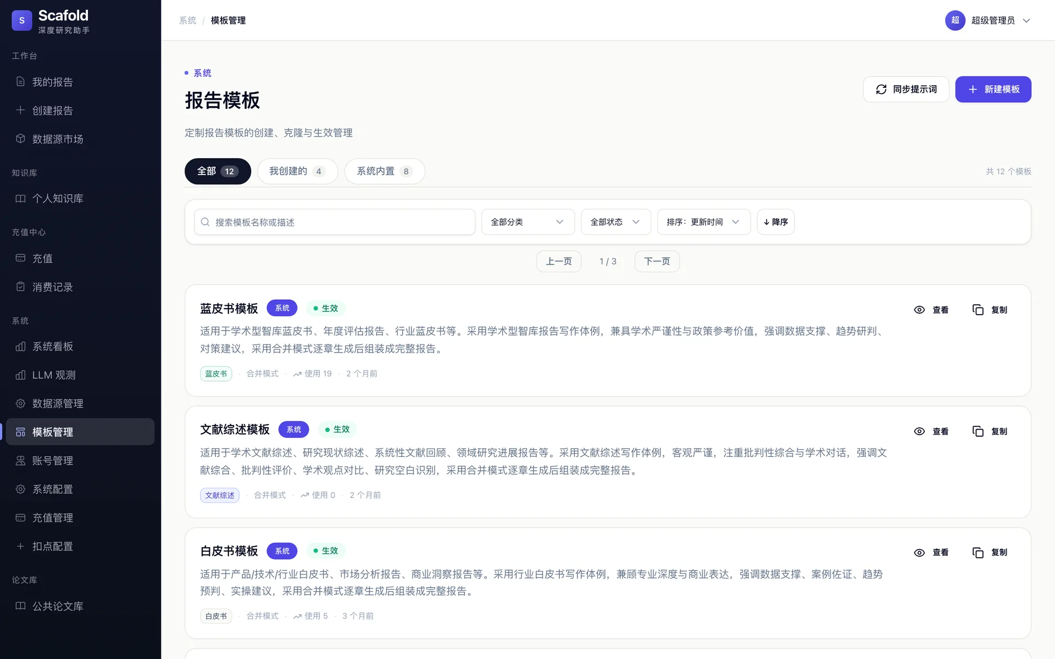Click the 新建模板 button
The image size is (1055, 659).
point(993,89)
